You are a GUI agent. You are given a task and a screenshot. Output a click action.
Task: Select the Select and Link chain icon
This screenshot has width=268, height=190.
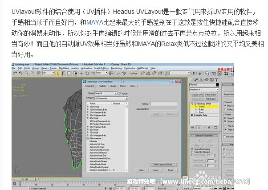tap(27, 73)
